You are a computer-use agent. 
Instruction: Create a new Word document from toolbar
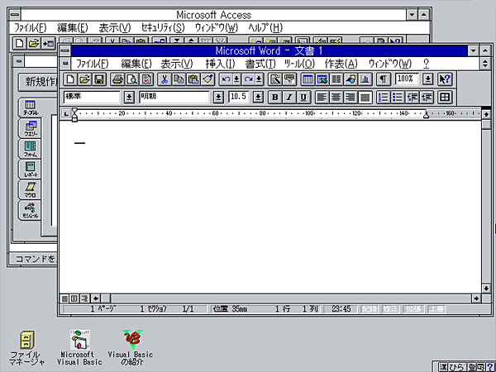click(70, 79)
